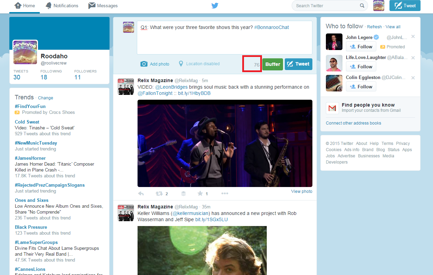
Task: Open Roodaho profile picture in sidebar
Action: coord(25,52)
